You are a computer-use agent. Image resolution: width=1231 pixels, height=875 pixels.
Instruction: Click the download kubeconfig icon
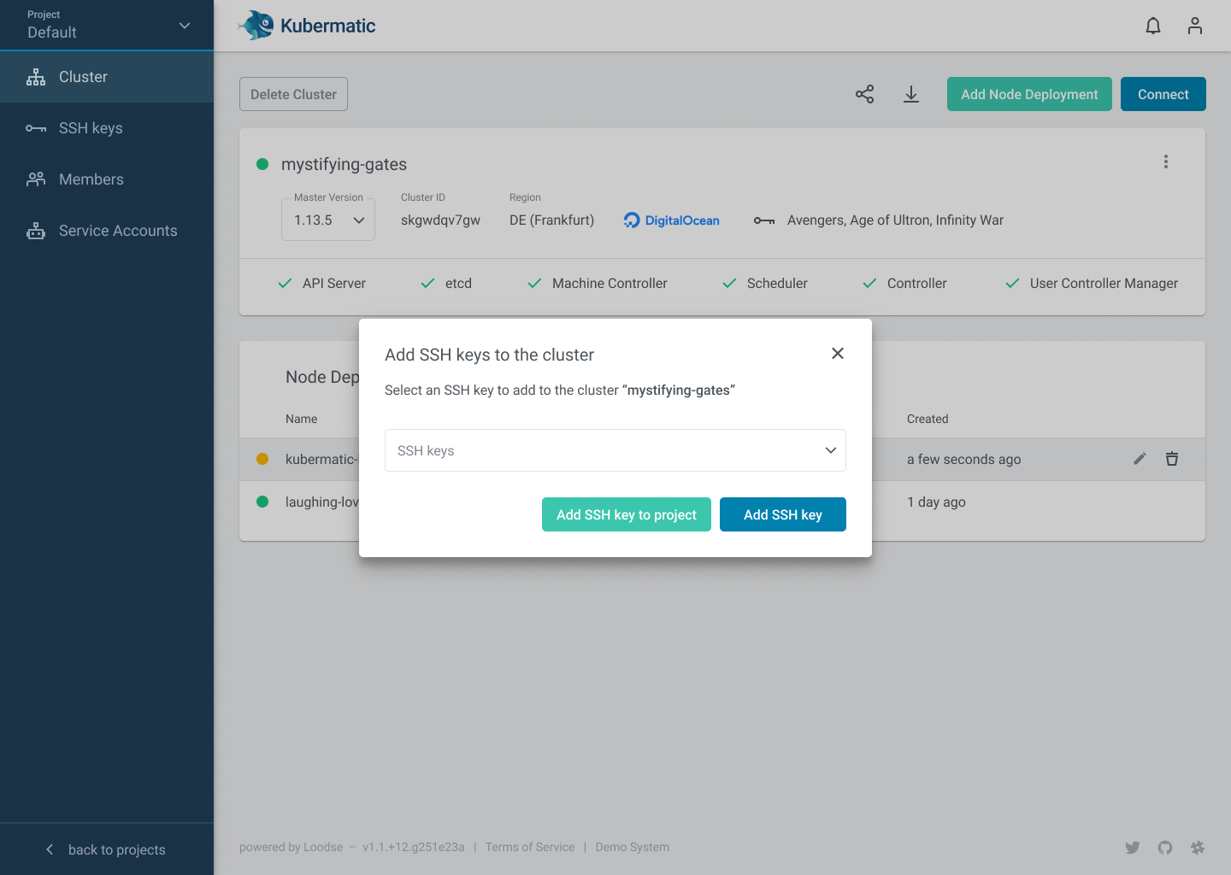(x=911, y=94)
